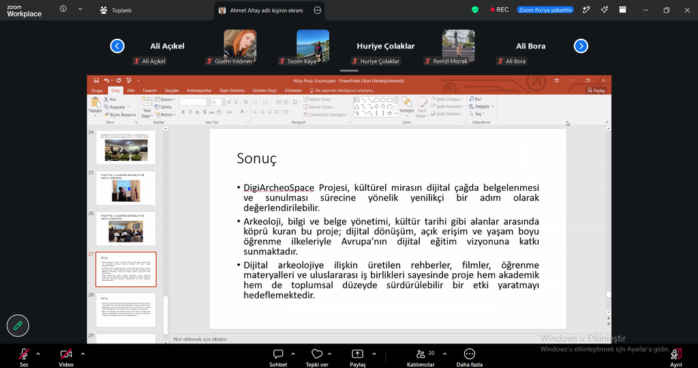Open Tepki ver reactions
This screenshot has height=368, width=698.
pos(317,354)
